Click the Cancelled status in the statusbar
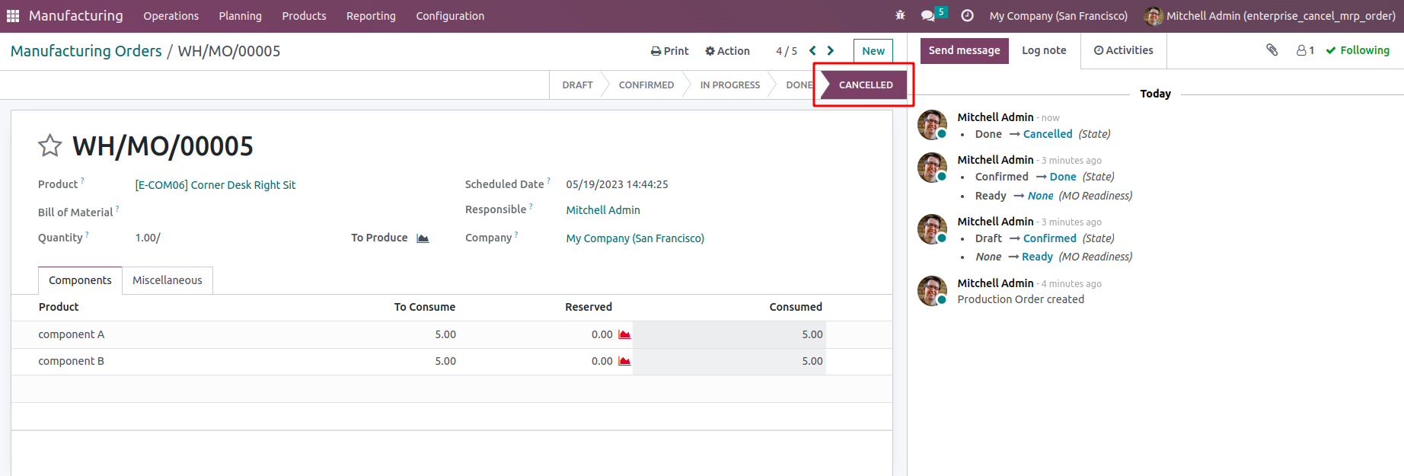 (865, 85)
